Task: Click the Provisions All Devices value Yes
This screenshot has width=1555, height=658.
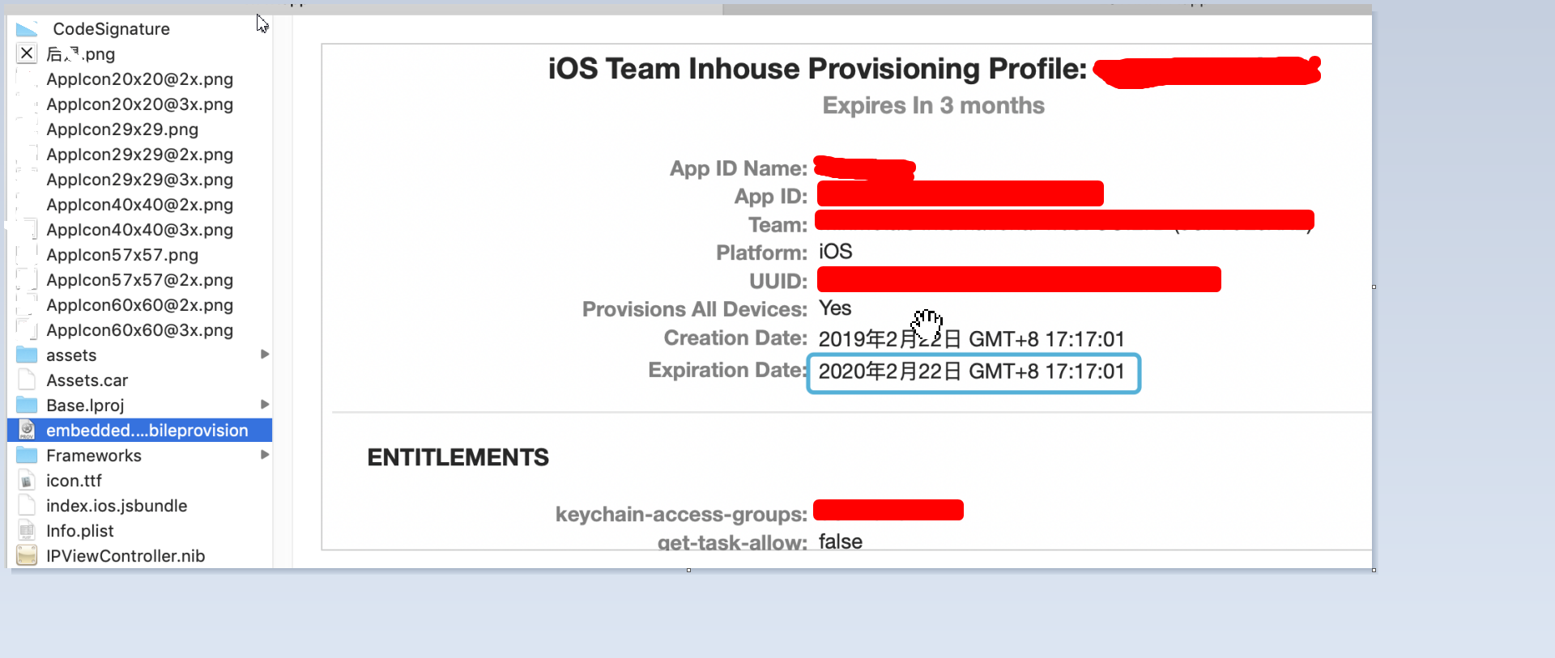Action: click(835, 308)
